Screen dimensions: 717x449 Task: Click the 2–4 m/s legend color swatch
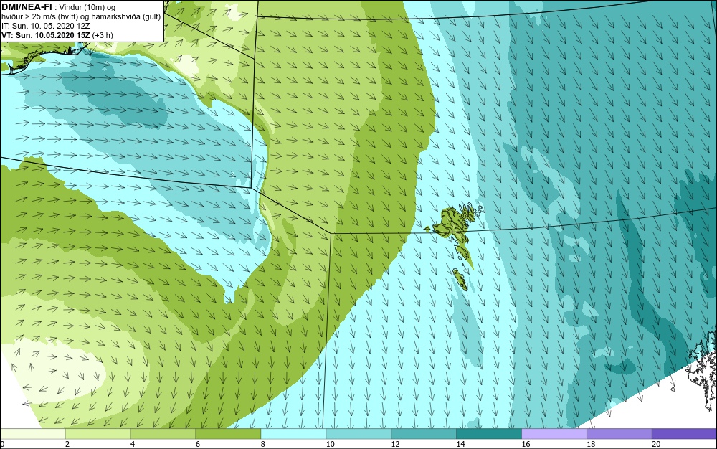pos(98,434)
